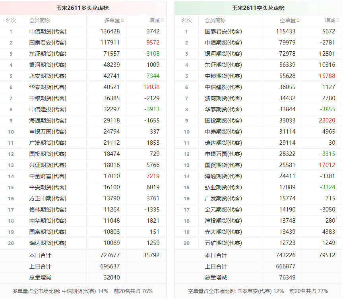The height and width of the screenshot is (299, 343).
Task: Open 中粮期货(代客) row in short table
Action: click(x=258, y=76)
